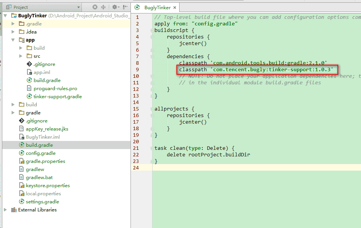Select the src folder name
The image size is (361, 228).
37,56
